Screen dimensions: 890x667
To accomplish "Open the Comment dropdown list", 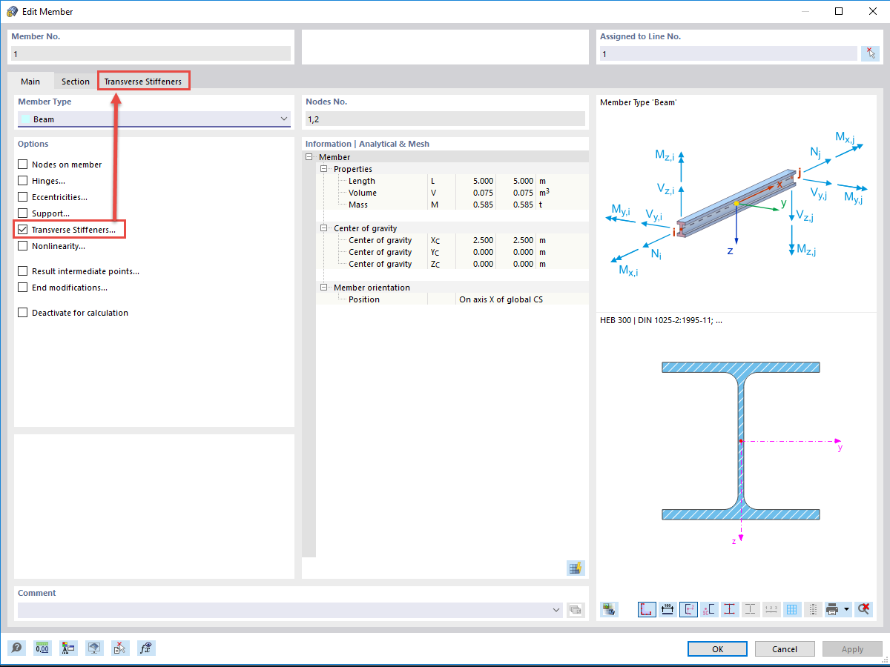I will click(557, 610).
